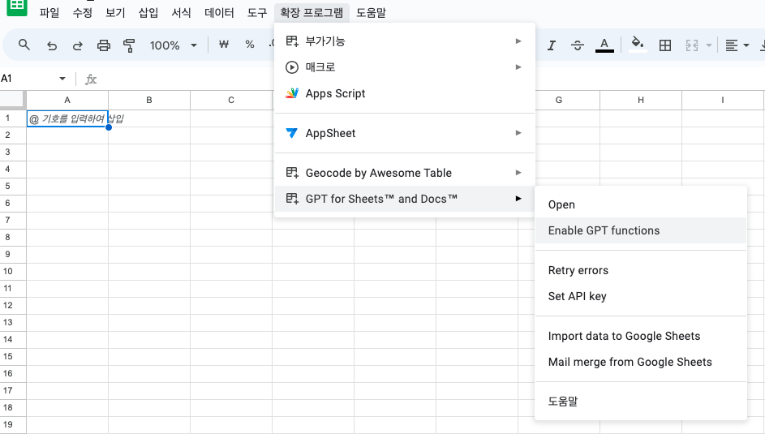
Task: Click the Google Sheets home icon
Action: [17, 6]
